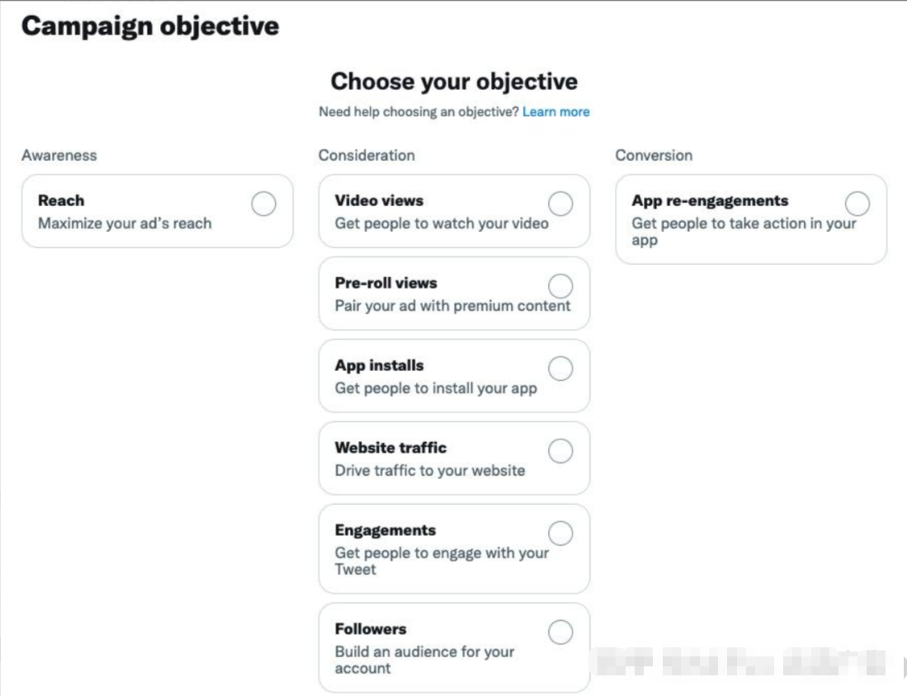
Task: Click the Video views card title
Action: click(x=379, y=200)
